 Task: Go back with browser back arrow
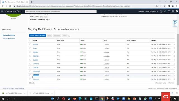click(3, 6)
